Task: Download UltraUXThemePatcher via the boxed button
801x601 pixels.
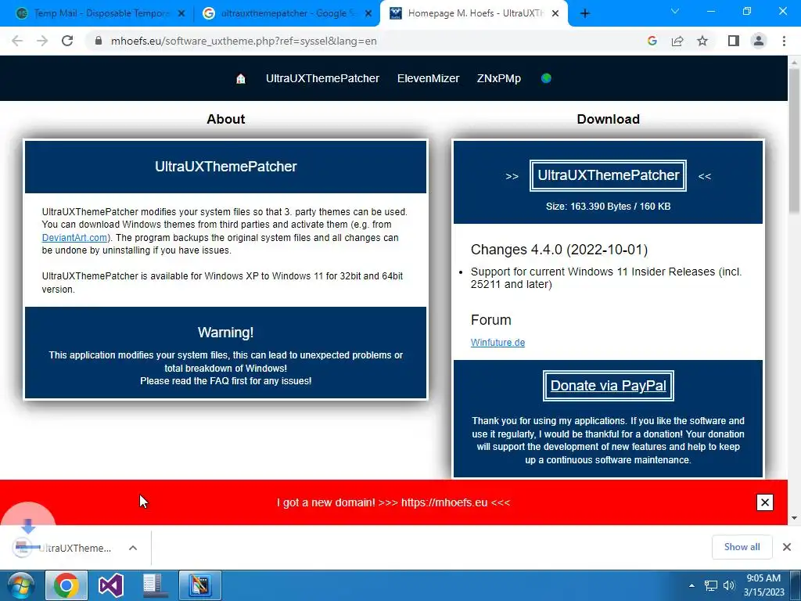Action: pyautogui.click(x=608, y=176)
